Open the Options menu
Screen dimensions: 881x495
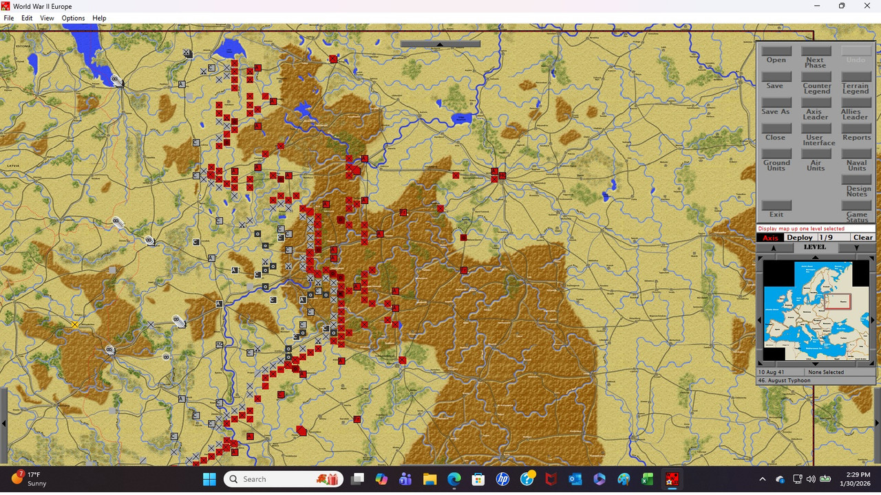click(x=73, y=18)
